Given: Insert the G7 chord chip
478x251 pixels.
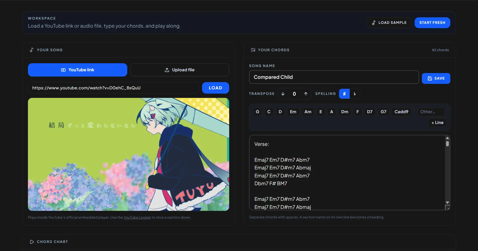Looking at the screenshot, I should point(383,112).
